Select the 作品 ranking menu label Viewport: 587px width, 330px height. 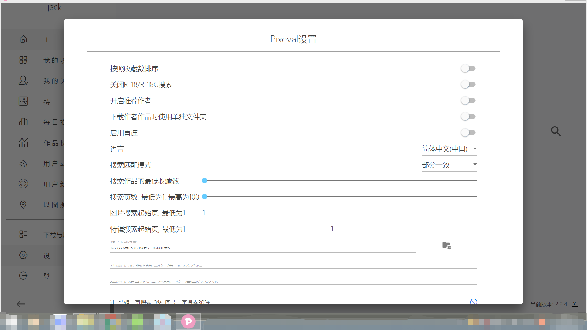pyautogui.click(x=54, y=143)
